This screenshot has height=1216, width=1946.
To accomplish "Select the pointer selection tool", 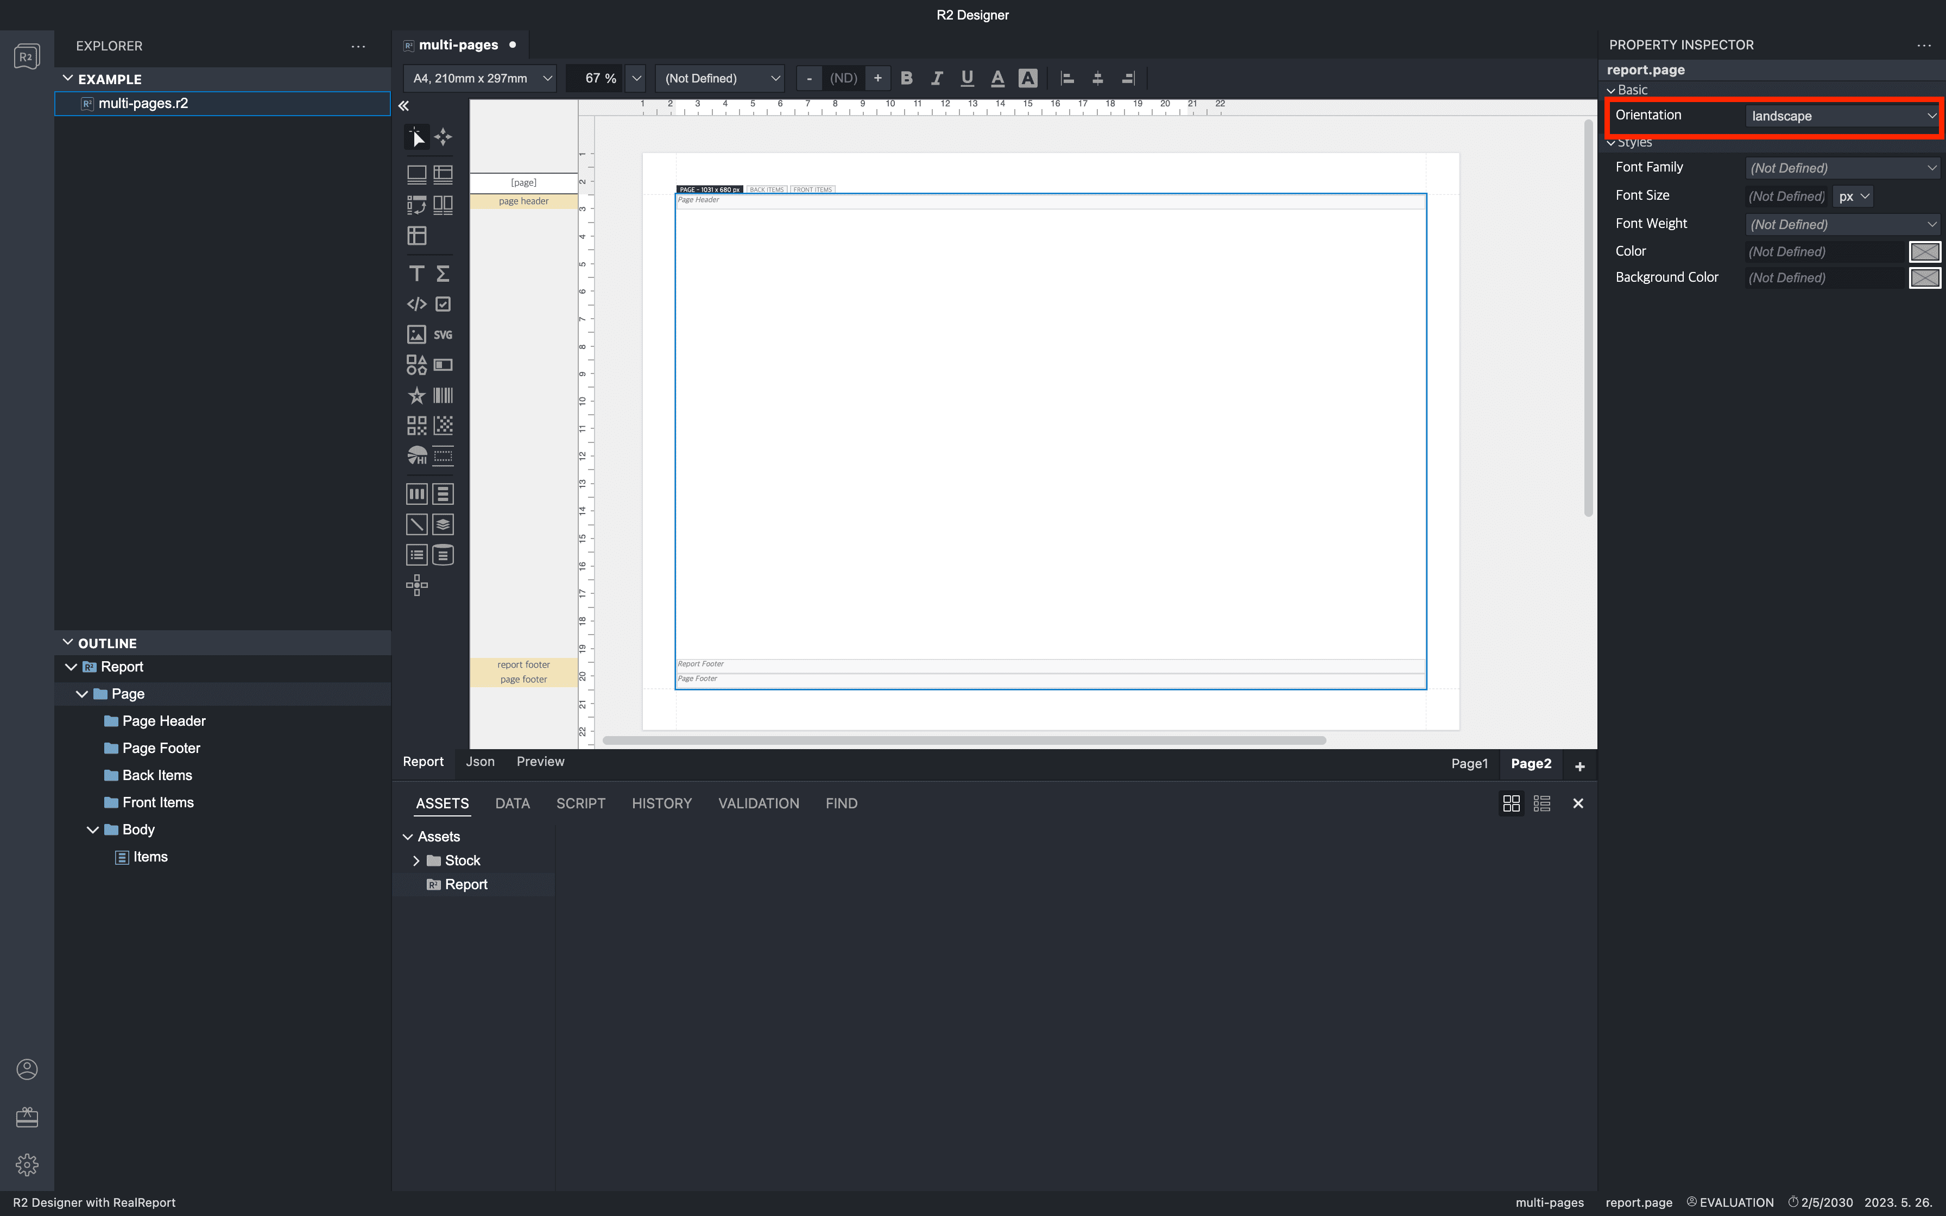I will (x=416, y=137).
